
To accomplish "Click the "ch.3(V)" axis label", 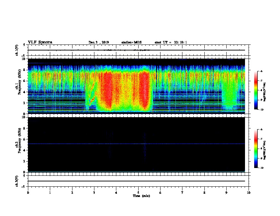I will (17, 181).
